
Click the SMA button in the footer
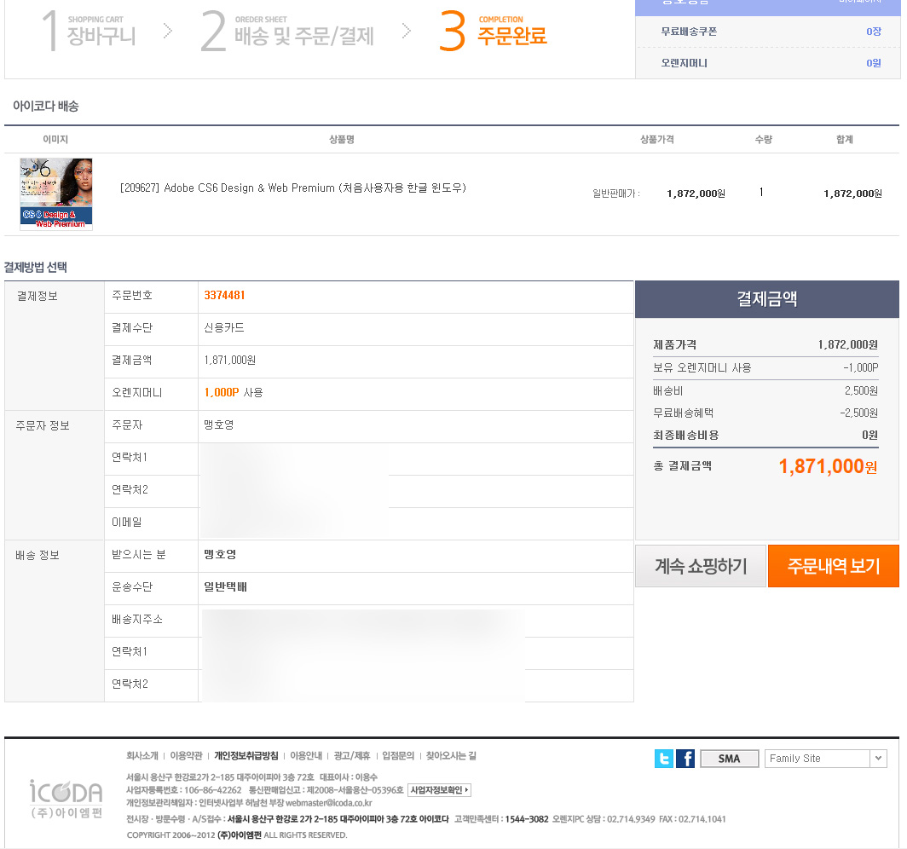coord(729,759)
